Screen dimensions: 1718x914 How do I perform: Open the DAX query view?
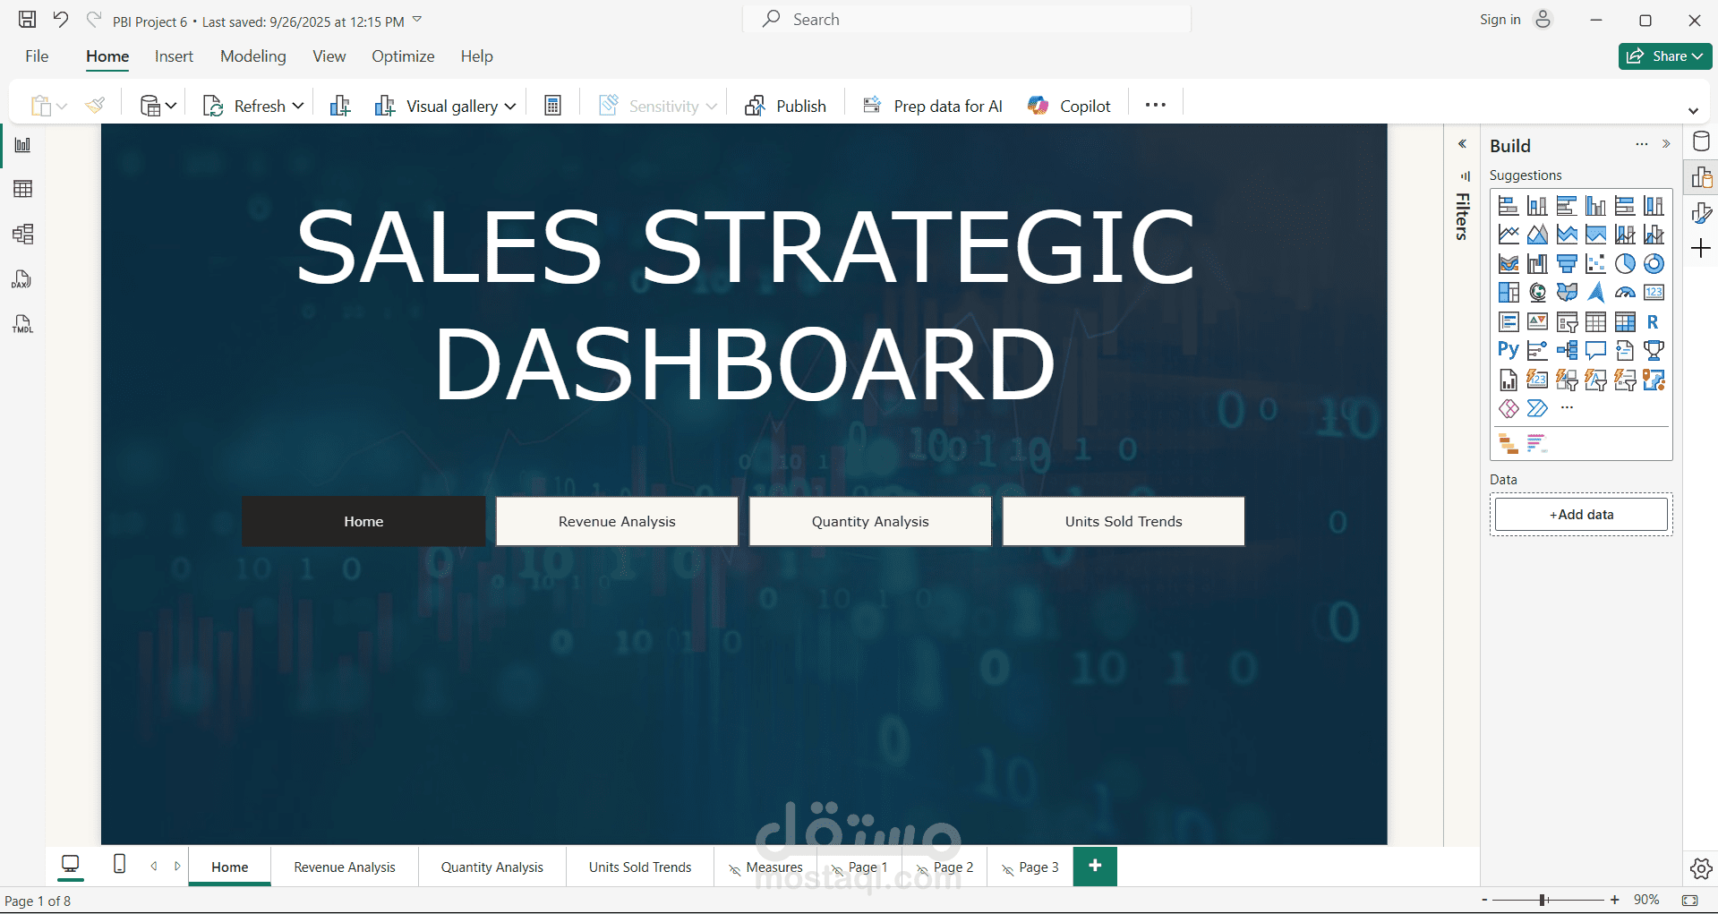(22, 279)
